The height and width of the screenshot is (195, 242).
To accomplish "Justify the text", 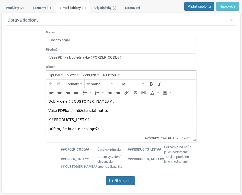I will 76,93.
